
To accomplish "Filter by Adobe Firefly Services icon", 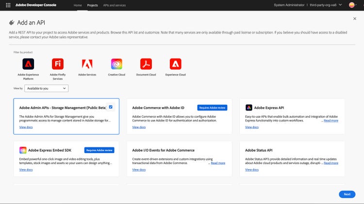I will (x=58, y=64).
